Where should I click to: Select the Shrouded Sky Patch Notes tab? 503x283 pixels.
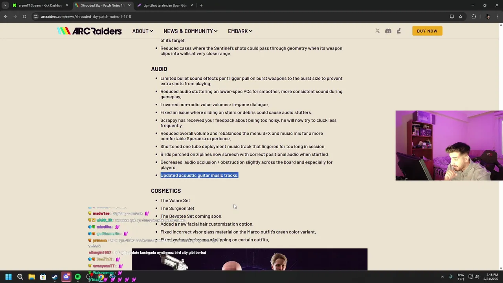pos(103,6)
